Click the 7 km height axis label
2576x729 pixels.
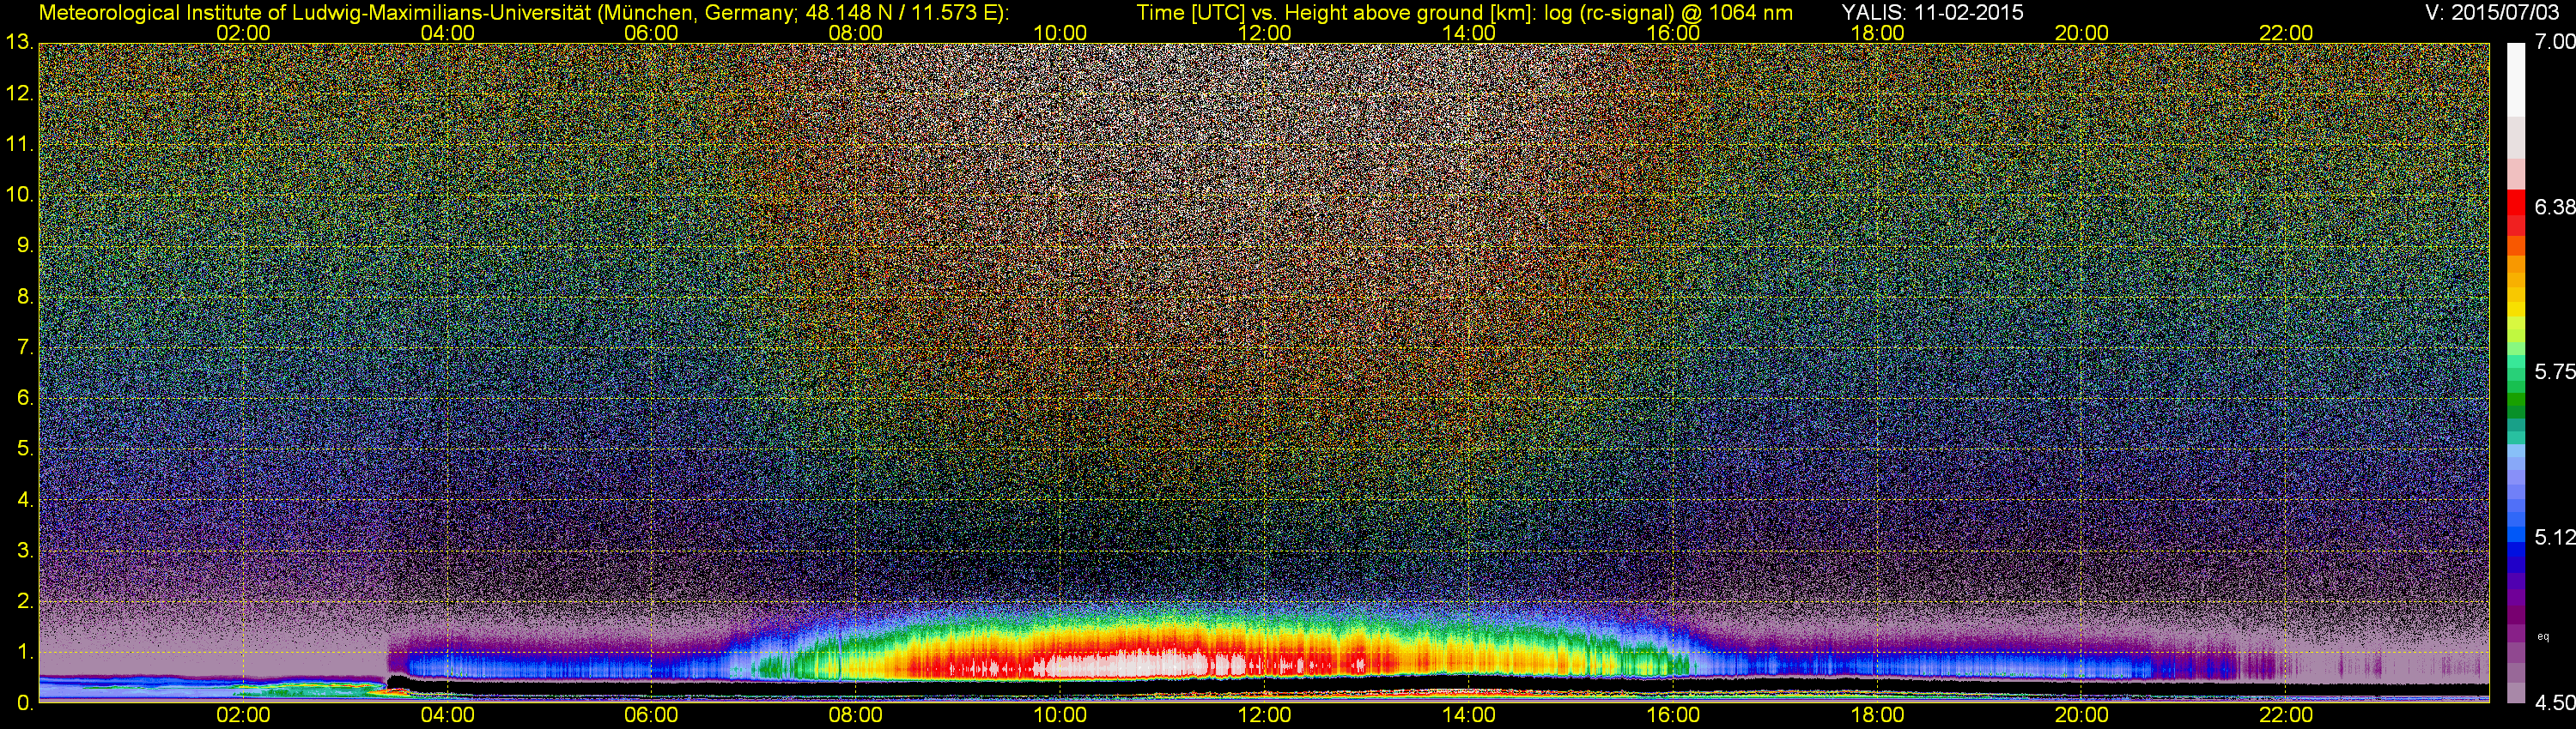[x=24, y=347]
